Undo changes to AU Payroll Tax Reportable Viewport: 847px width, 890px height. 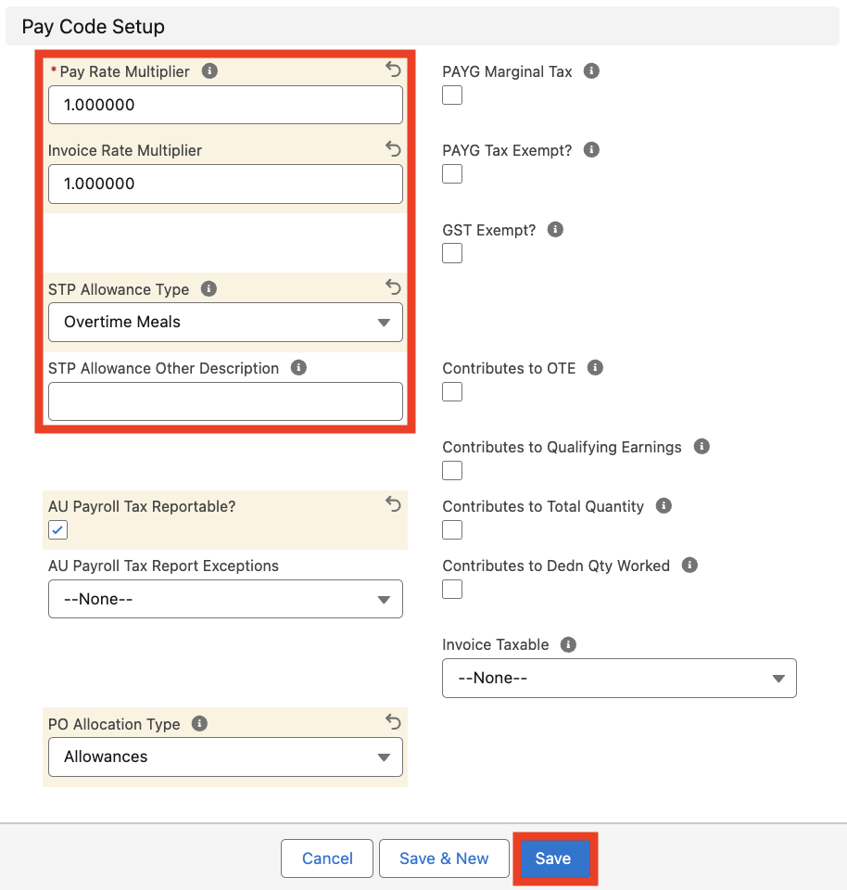pos(393,504)
